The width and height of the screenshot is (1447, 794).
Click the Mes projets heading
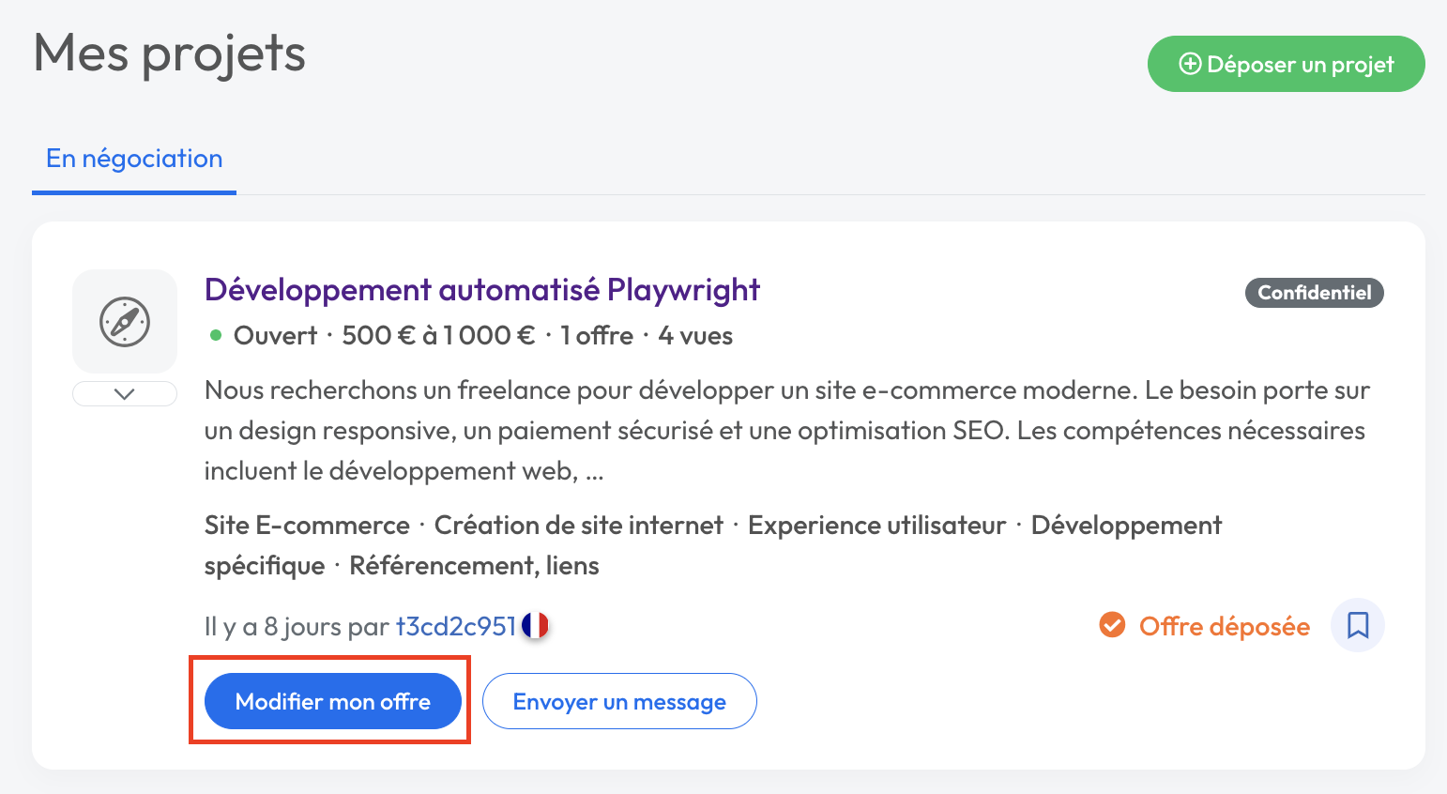(x=170, y=53)
